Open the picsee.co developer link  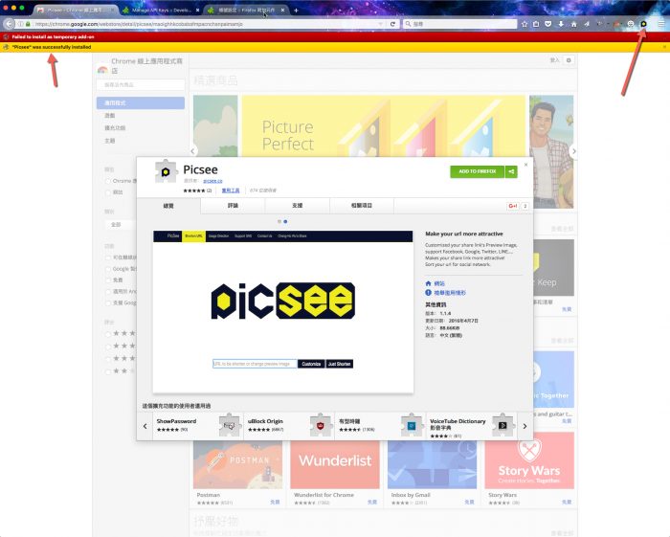(x=212, y=181)
